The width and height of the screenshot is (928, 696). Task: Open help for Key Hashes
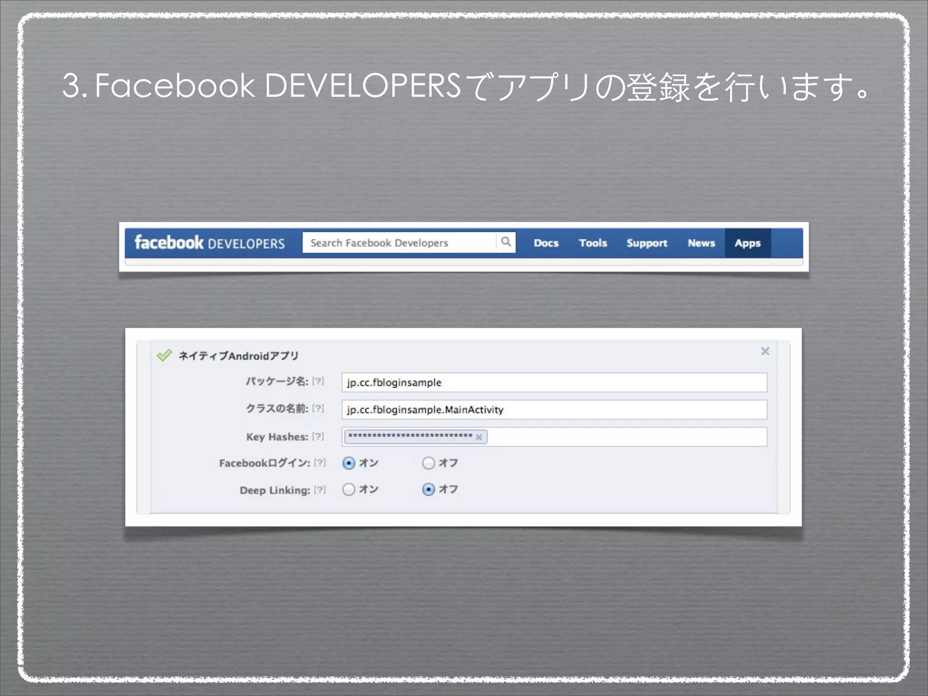[x=318, y=436]
